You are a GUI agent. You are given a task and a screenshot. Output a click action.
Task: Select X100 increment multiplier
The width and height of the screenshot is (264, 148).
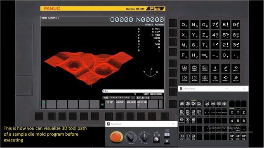(219, 112)
